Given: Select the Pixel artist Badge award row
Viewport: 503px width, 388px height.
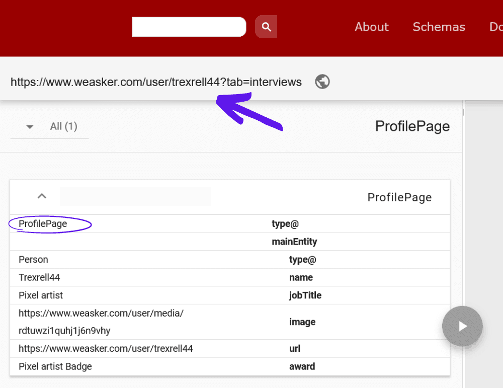Looking at the screenshot, I should 55,366.
